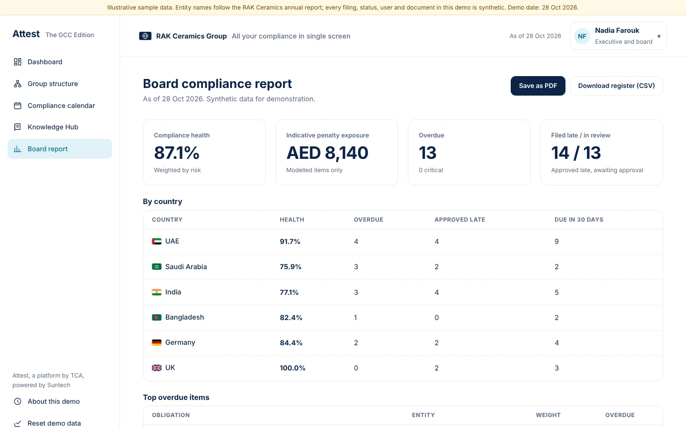Click the Board report chart icon

point(18,149)
